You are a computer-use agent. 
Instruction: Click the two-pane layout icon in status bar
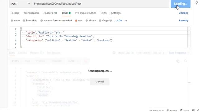pyautogui.click(x=193, y=110)
